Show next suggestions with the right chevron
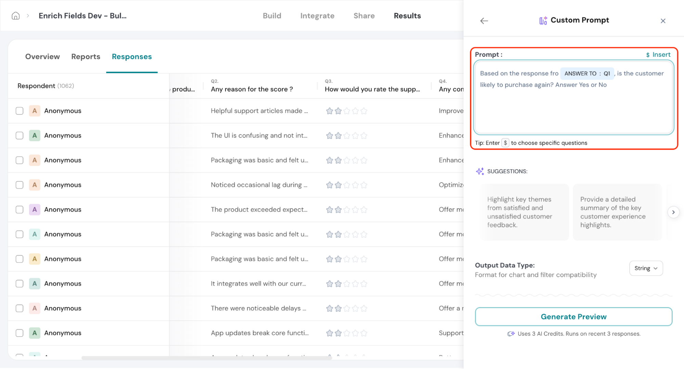The height and width of the screenshot is (369, 684). click(x=673, y=212)
